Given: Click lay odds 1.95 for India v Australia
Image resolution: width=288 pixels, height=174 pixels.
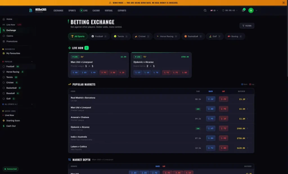Looking at the screenshot, I should pyautogui.click(x=224, y=138).
